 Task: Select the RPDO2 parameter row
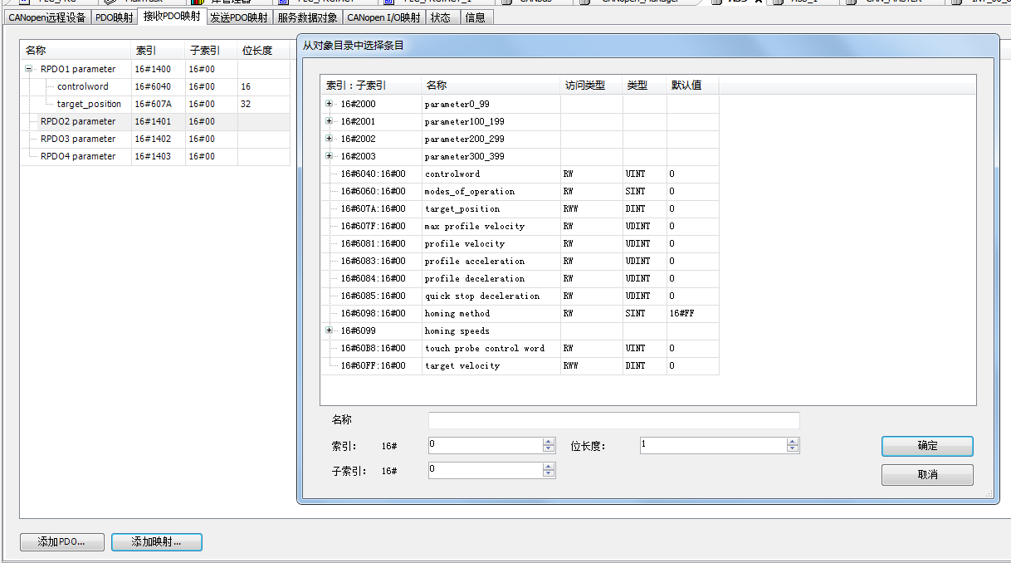click(x=155, y=121)
